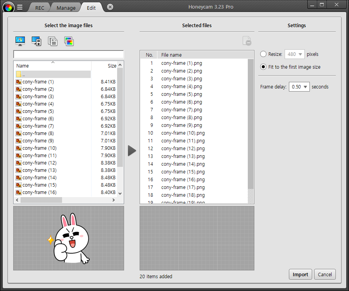Click the Honeycam color wheel logo
Screen dimensions: 349x291
click(9, 7)
